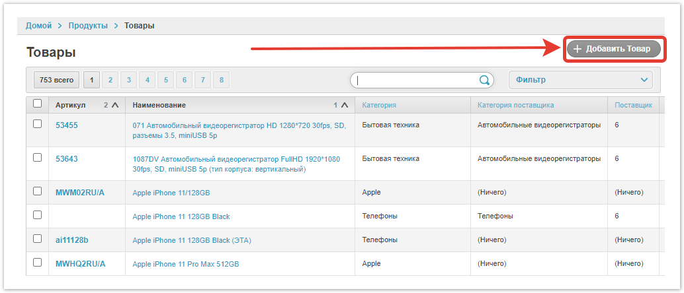Screen dimensions: 684x293
Task: Jump to page 8 in pagination
Action: (x=221, y=80)
